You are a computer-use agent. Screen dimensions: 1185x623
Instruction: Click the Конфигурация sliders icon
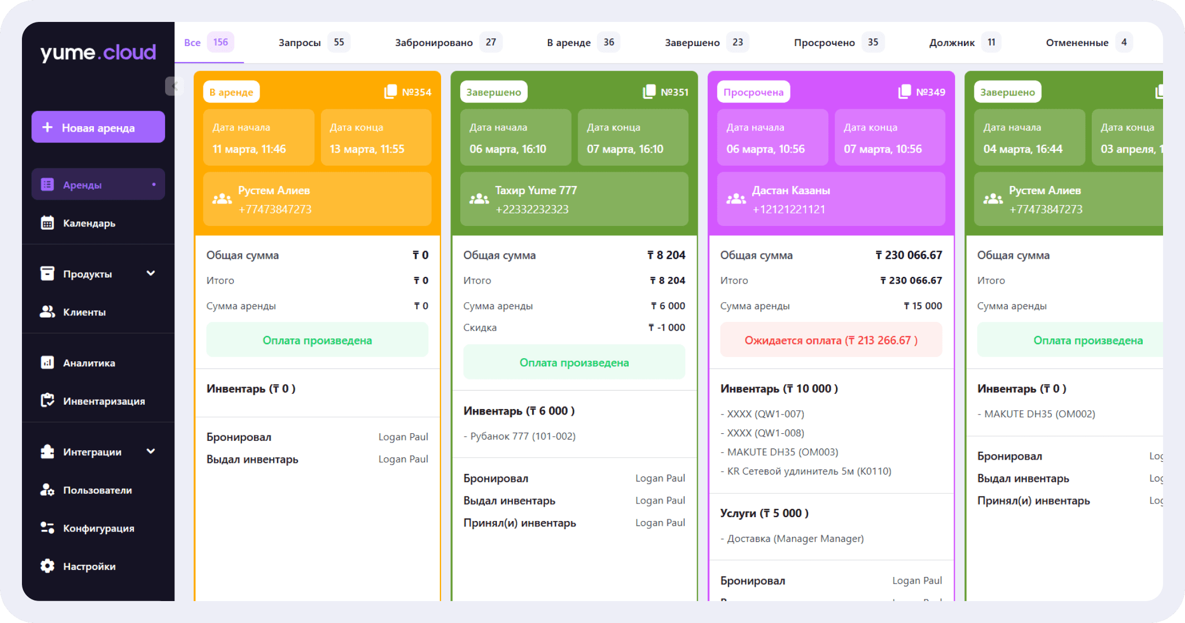47,528
